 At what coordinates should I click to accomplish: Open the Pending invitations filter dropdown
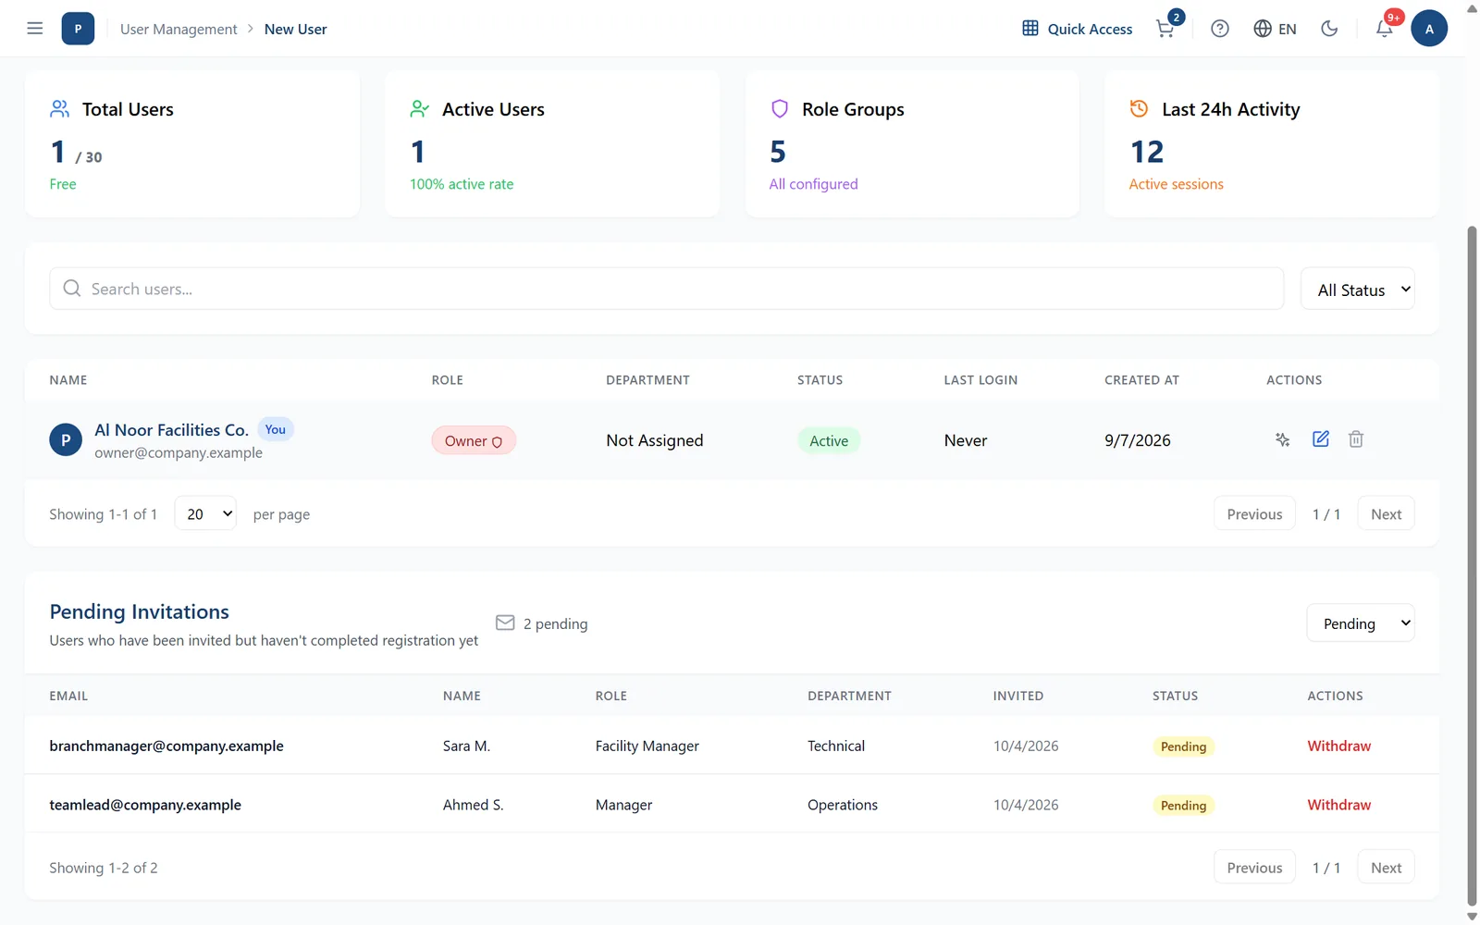pos(1360,623)
